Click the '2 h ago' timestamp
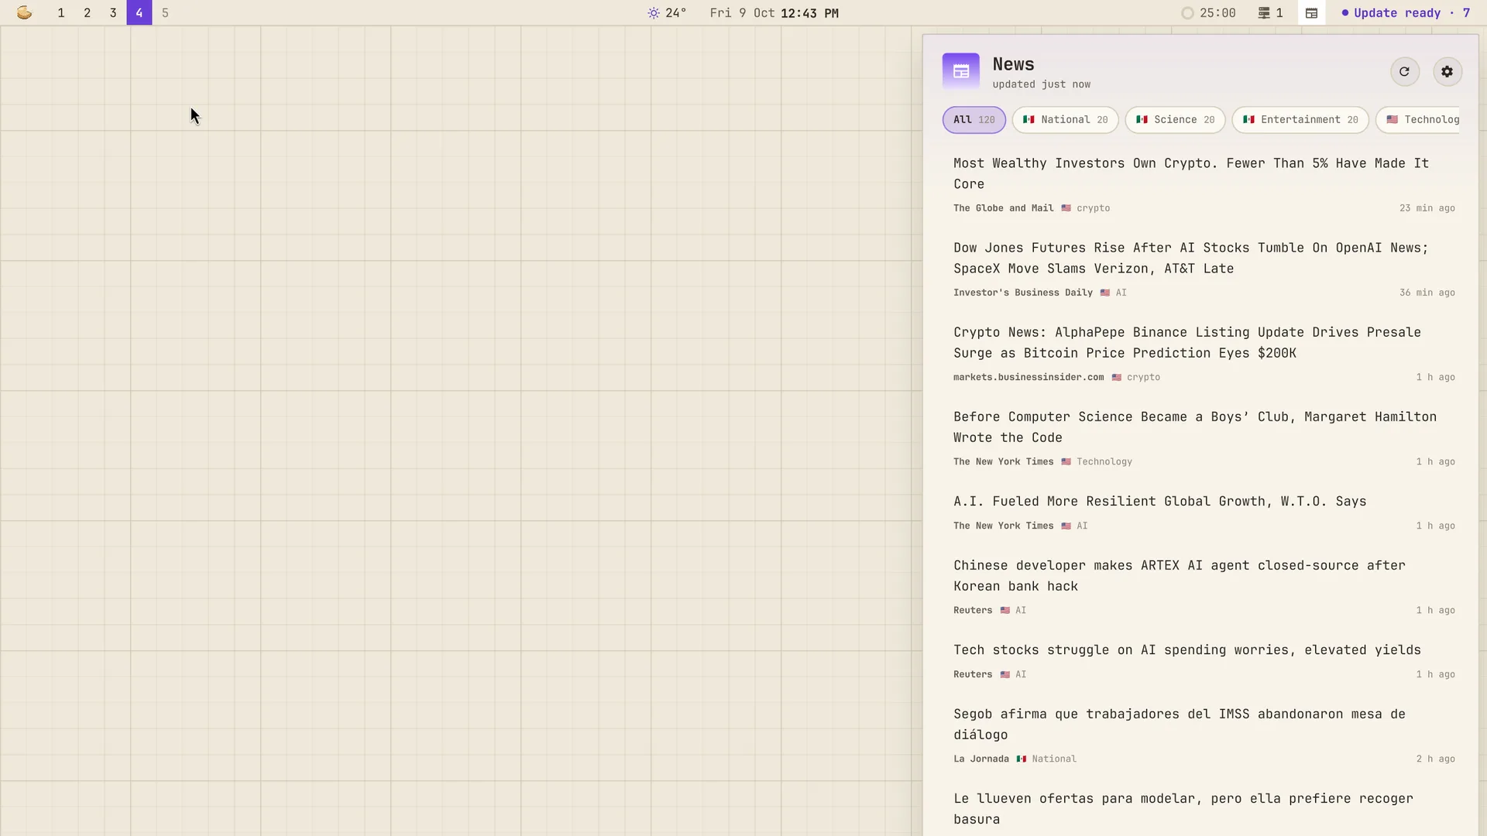 [x=1435, y=759]
